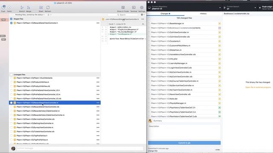Click Show in Finder toolbar icon
Viewport: 273px width, 153px height.
123,8
